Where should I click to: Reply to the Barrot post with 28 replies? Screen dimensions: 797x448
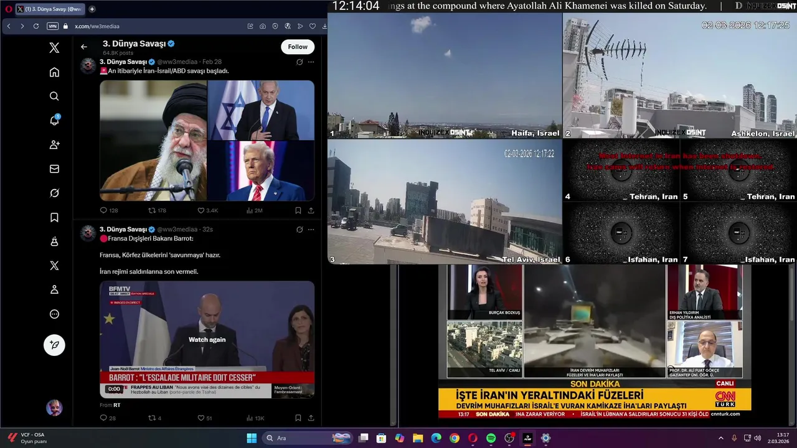click(108, 418)
